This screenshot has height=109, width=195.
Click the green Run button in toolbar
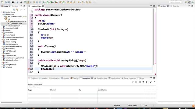(48, 2)
